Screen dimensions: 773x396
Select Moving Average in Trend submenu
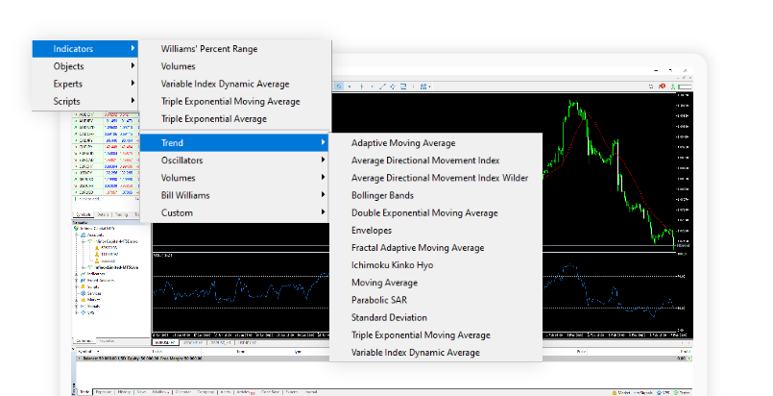(x=384, y=283)
